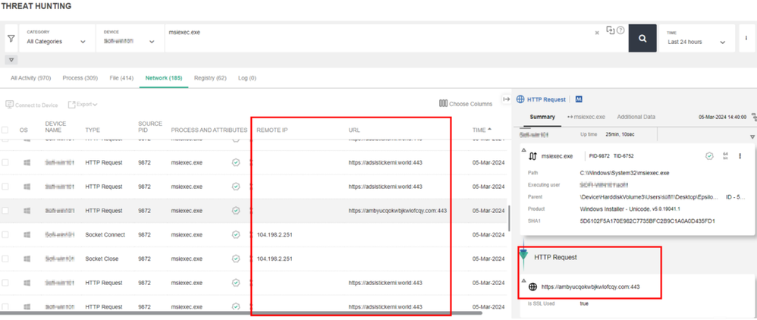Viewport: 757px width, 320px height.
Task: Click the up-down arrows network icon by msiexec.exe
Action: [x=533, y=156]
